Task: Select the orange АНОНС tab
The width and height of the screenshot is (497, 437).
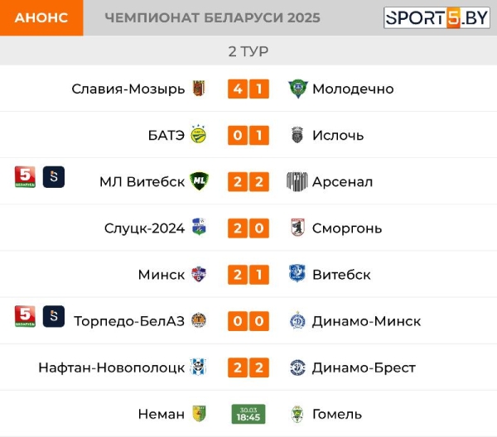Action: click(41, 17)
